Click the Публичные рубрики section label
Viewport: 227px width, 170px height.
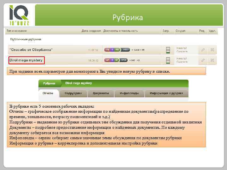point(26,39)
